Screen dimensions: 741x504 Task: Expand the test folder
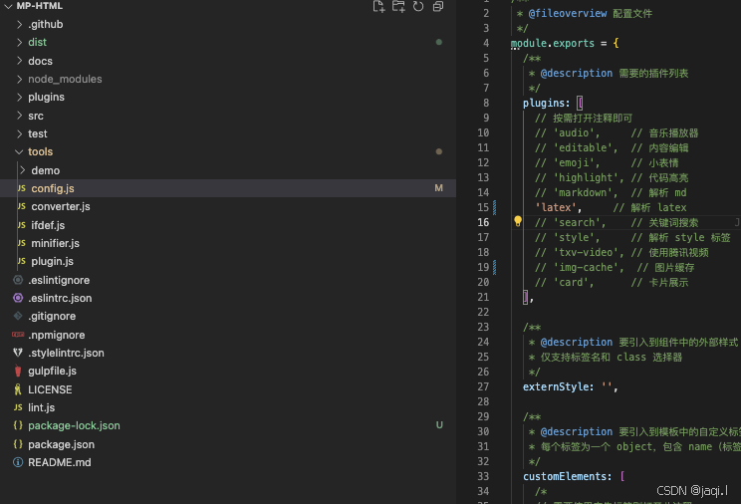pyautogui.click(x=19, y=133)
